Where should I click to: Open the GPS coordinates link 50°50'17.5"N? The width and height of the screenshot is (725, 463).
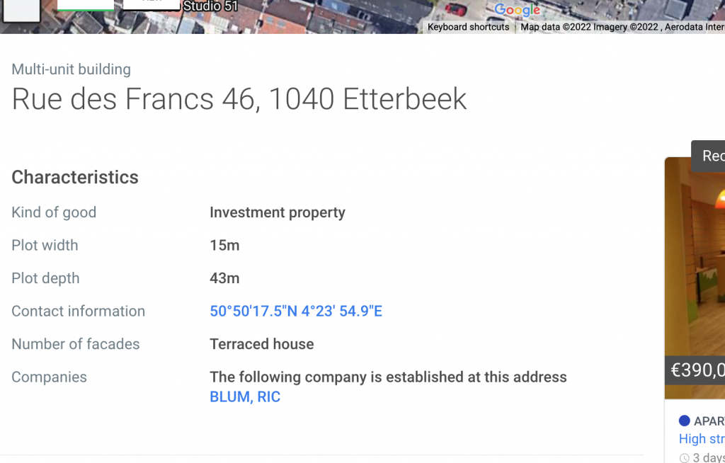296,311
